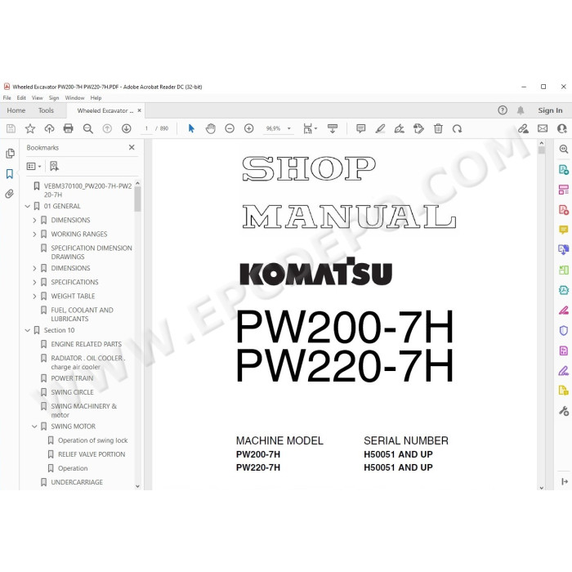The width and height of the screenshot is (572, 572).
Task: Click the Sign In button
Action: 550,110
